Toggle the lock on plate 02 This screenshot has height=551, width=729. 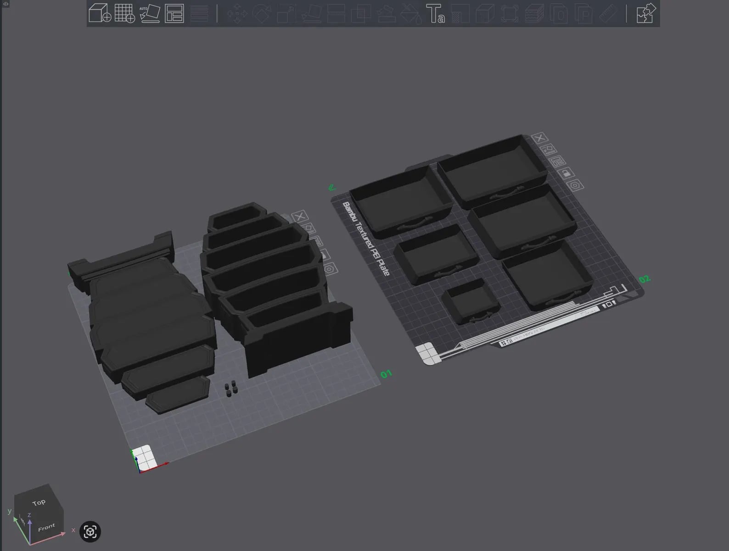point(566,173)
